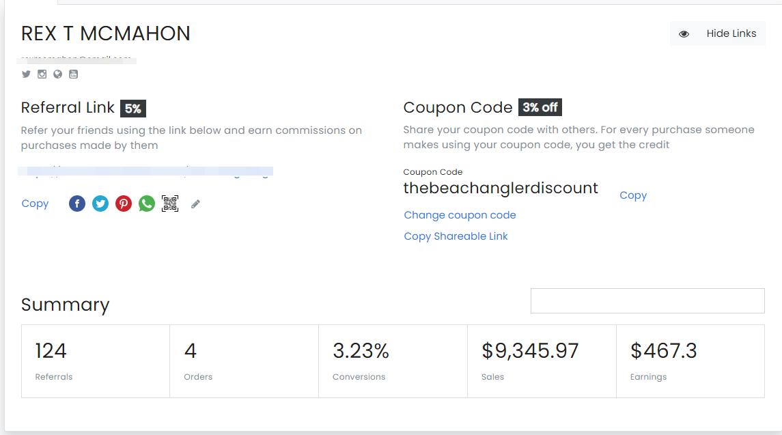Pin referral link on Pinterest
782x435 pixels.
click(123, 203)
